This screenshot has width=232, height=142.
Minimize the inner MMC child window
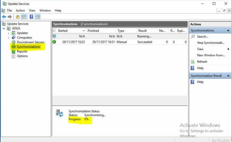coord(219,11)
